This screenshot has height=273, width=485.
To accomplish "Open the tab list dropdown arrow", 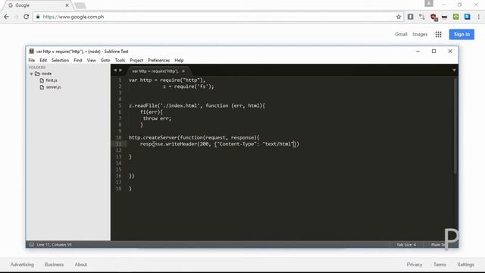I will [x=454, y=71].
